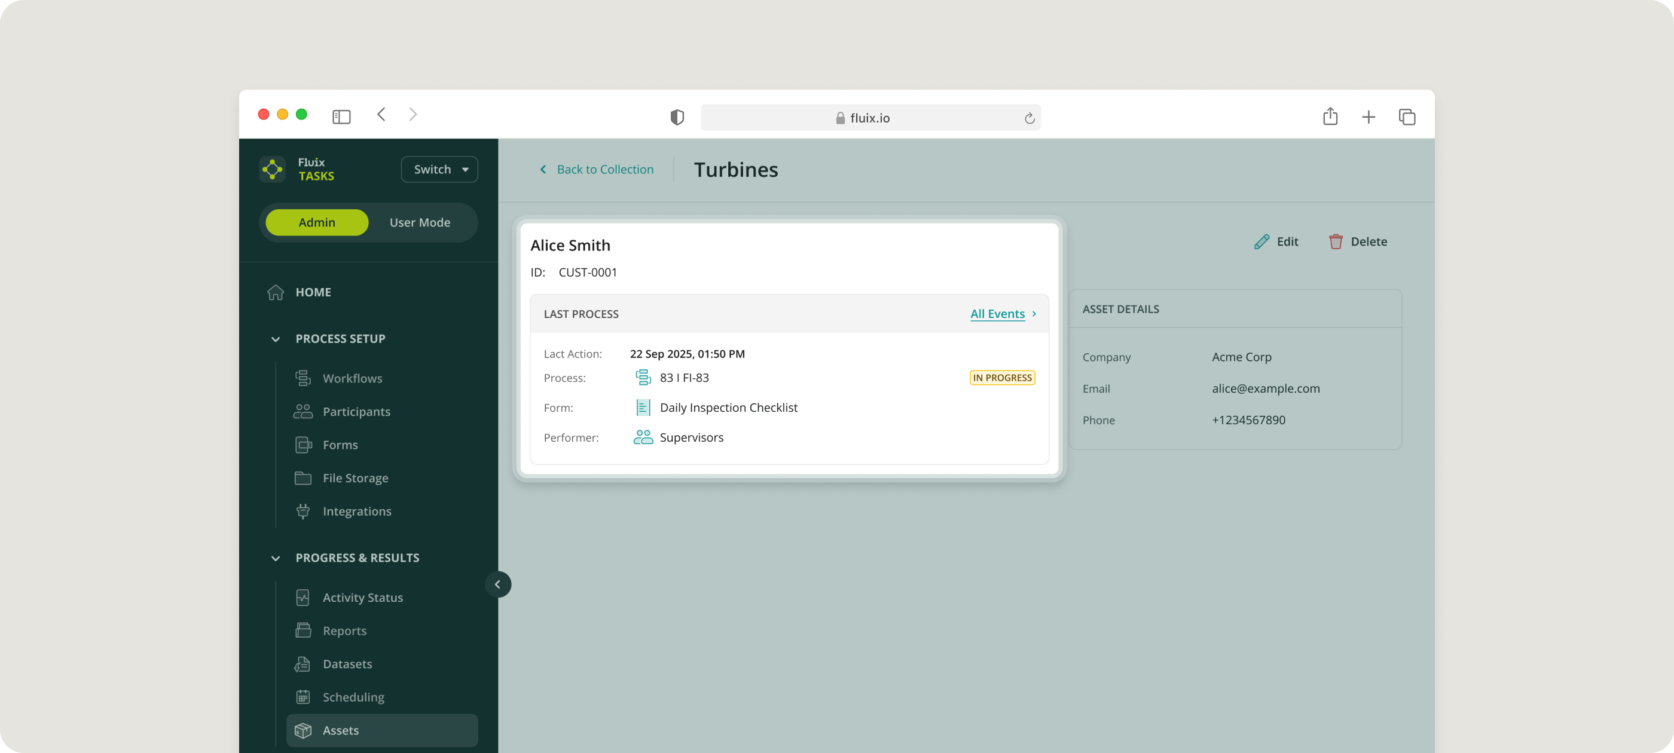The height and width of the screenshot is (753, 1674).
Task: Click the All Events link
Action: coord(997,314)
